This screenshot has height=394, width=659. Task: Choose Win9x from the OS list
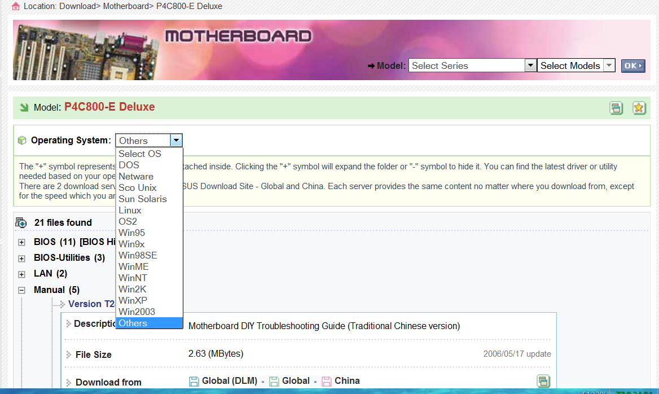pos(149,244)
